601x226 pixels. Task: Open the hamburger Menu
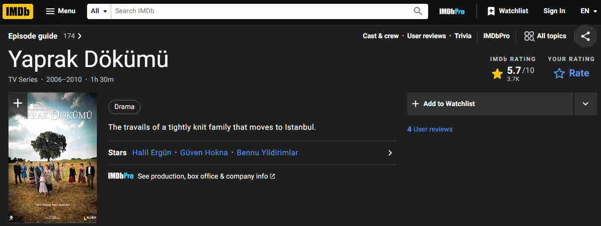[60, 11]
